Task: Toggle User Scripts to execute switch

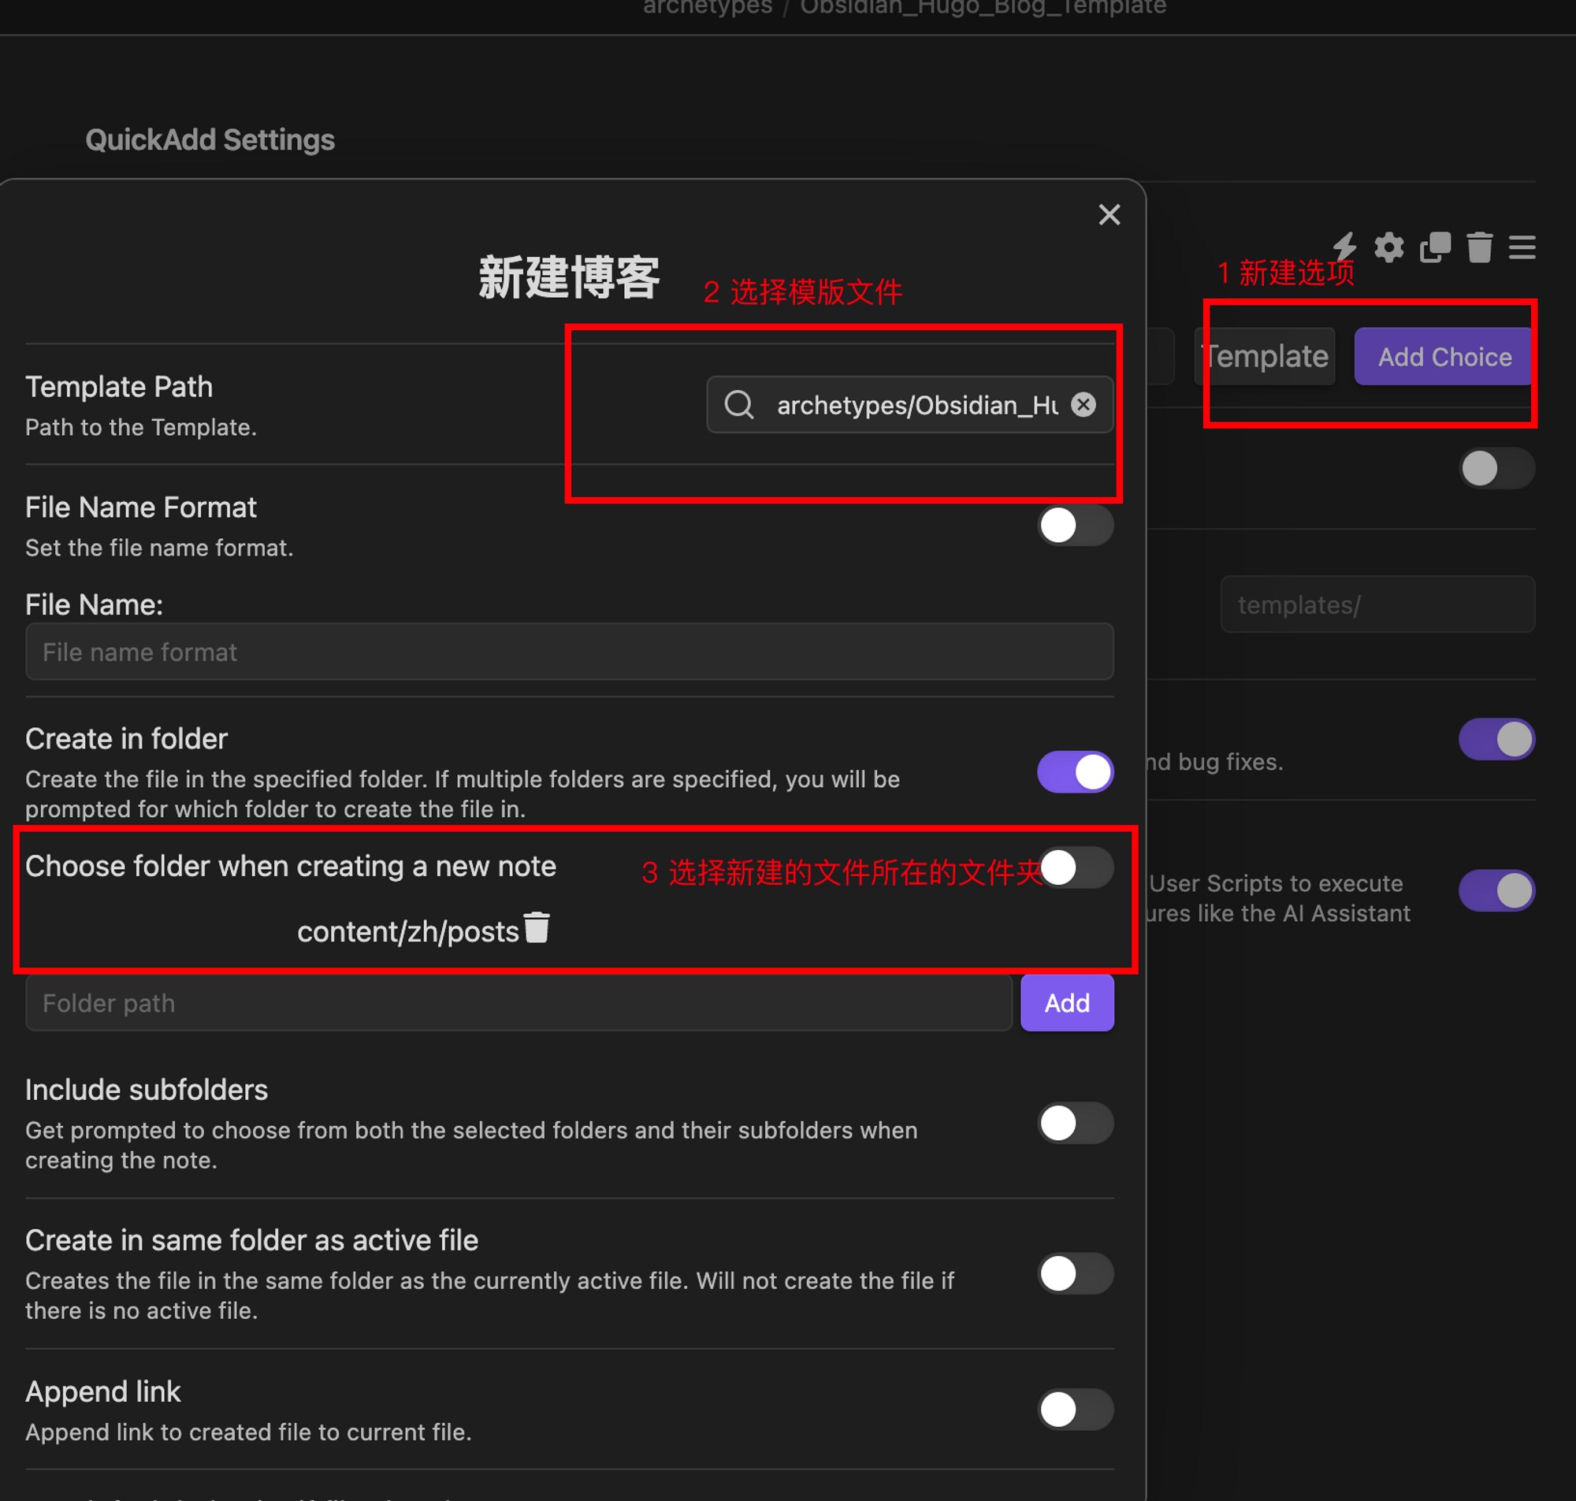Action: point(1496,890)
